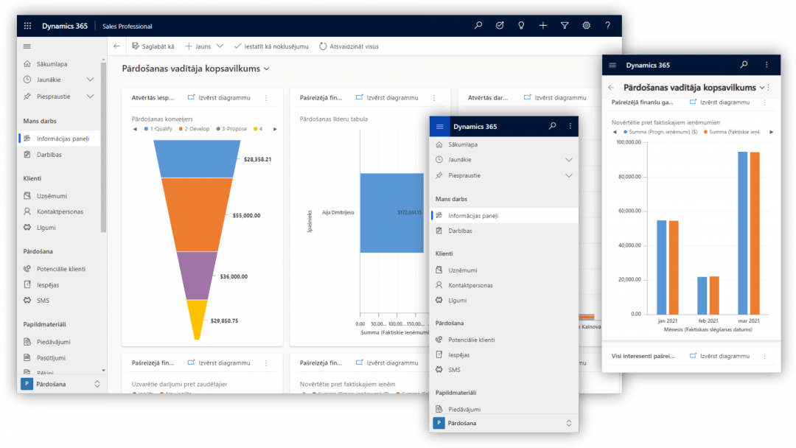Open the Dynamics 365 app launcher waffle icon
Viewport: 796px width, 448px height.
[x=27, y=25]
